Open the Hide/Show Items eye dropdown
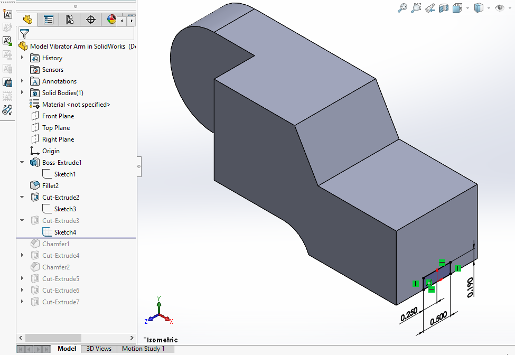The image size is (515, 355). tap(500, 8)
